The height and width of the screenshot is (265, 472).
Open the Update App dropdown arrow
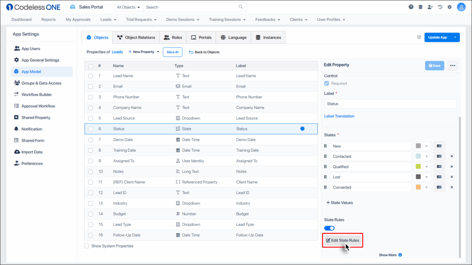455,37
